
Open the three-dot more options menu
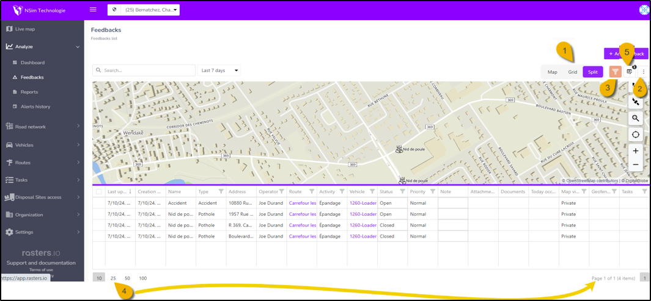point(644,72)
